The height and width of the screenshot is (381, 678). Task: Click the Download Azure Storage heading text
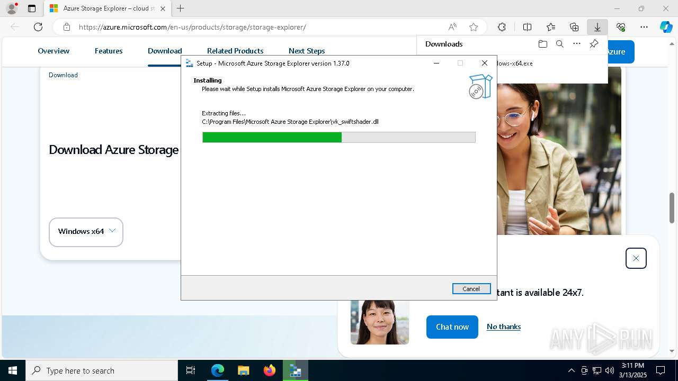(114, 150)
